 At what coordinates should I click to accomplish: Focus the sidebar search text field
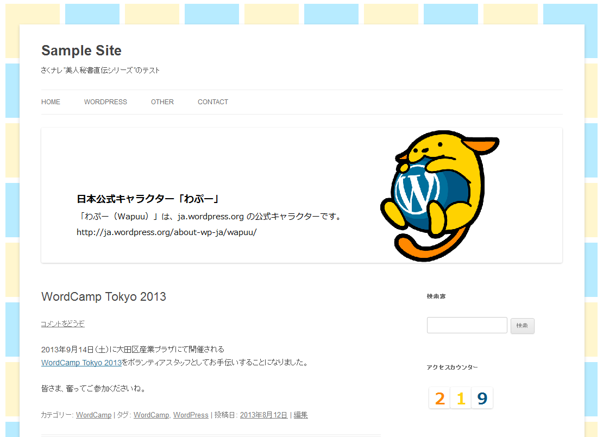467,325
